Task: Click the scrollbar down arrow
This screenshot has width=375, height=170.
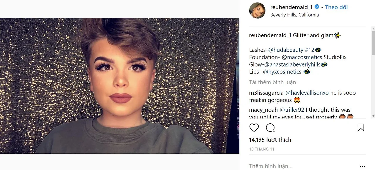Action: point(373,116)
